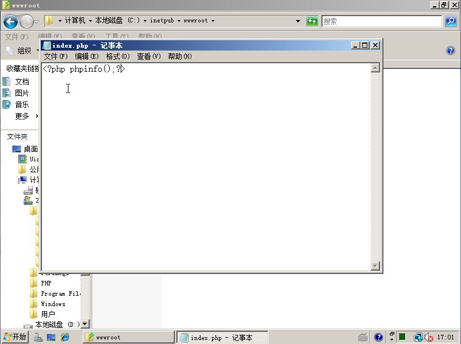Select wwwroot in the address path

(x=195, y=21)
